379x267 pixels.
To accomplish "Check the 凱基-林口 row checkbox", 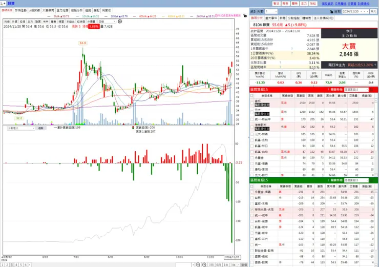I will coord(252,146).
